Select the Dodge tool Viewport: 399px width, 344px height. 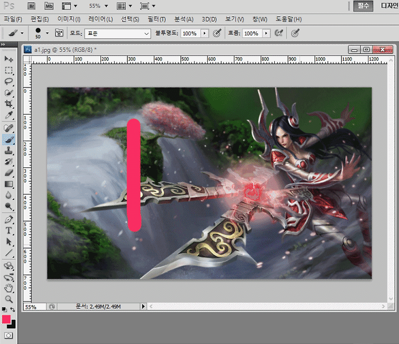(9, 207)
